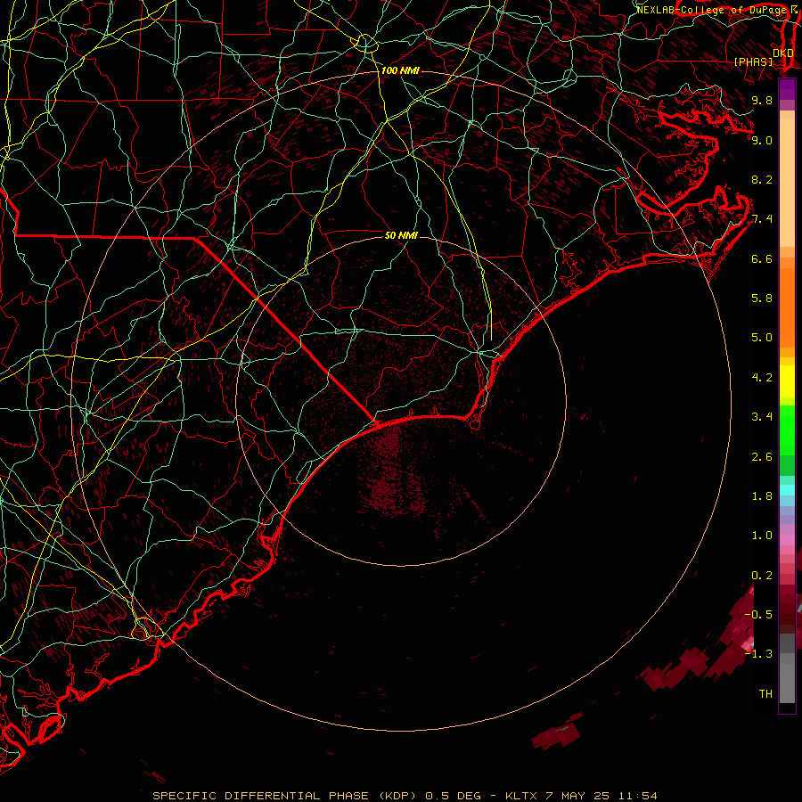Click the -1.3 scale value
Image resolution: width=802 pixels, height=802 pixels.
[759, 654]
